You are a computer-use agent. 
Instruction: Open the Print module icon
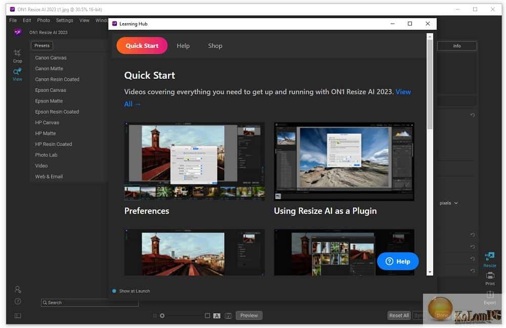490,279
